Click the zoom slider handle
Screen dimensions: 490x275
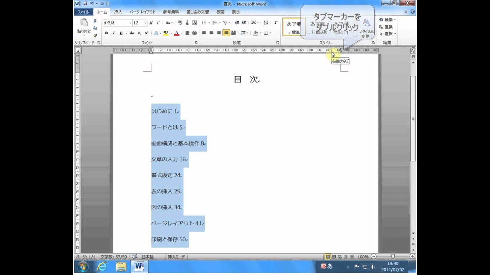tap(393, 257)
